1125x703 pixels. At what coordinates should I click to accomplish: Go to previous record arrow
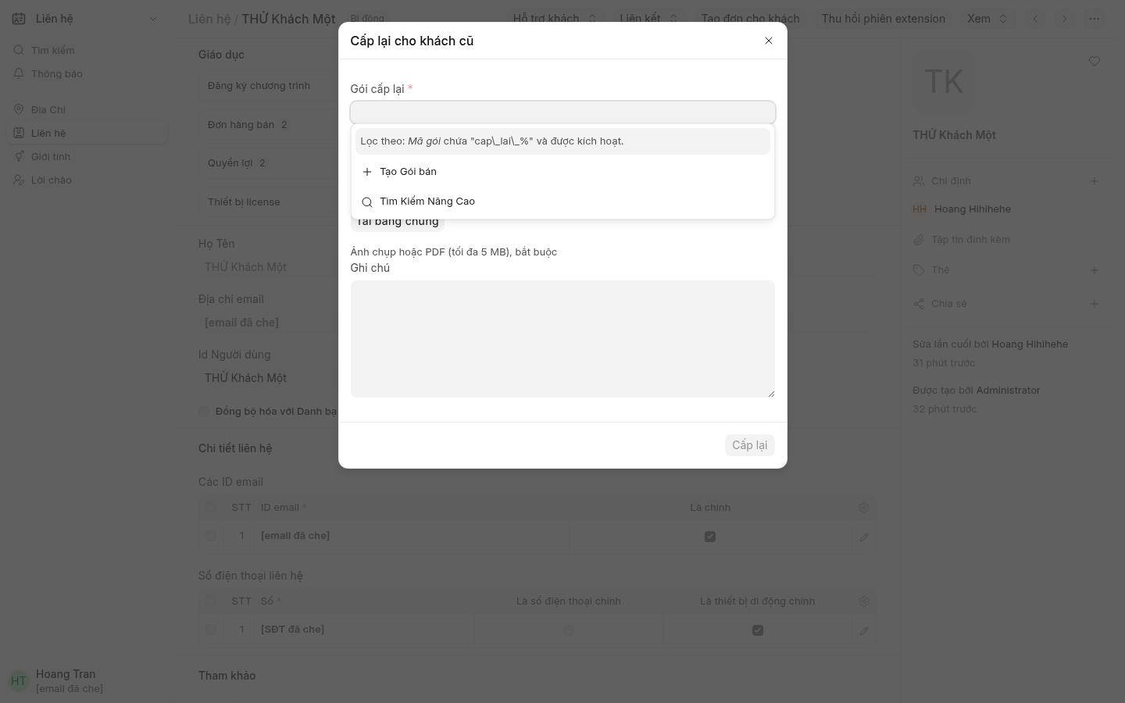coord(1036,19)
